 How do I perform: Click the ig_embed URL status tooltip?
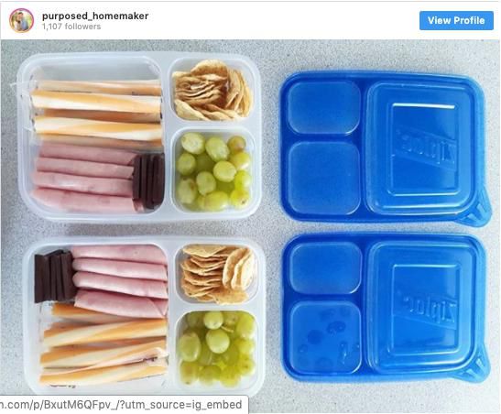coord(124,405)
